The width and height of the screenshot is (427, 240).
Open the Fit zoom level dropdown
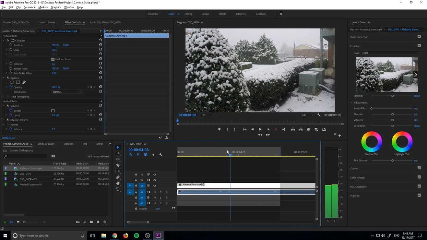tap(208, 115)
